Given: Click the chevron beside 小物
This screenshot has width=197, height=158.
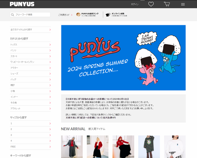Looking at the screenshot, I should (x=50, y=91).
